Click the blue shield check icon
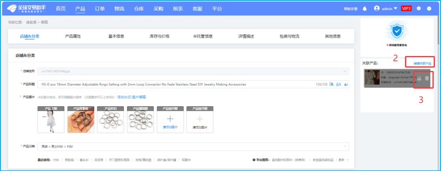This screenshot has width=441, height=171. click(x=397, y=31)
